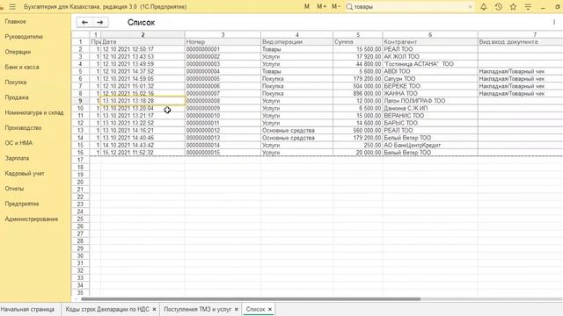
Task: Open the Зарплата section
Action: 17,158
